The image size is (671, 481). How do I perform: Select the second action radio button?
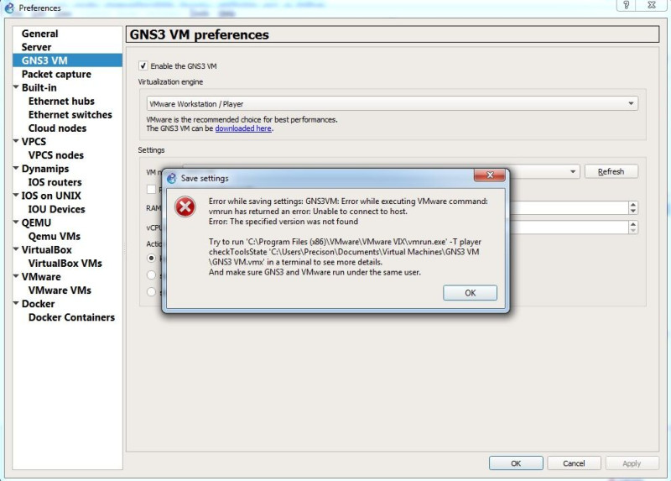point(151,275)
